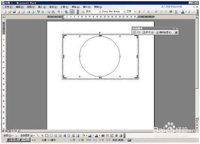Viewport: 200px width, 144px height.
Task: Click the 扩大(E) button on canvas toolbar
Action: [x=148, y=32]
